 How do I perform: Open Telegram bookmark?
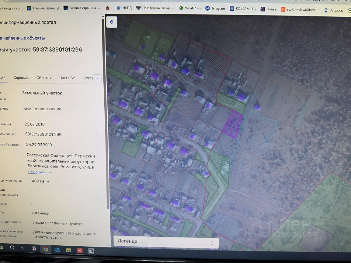tap(215, 8)
